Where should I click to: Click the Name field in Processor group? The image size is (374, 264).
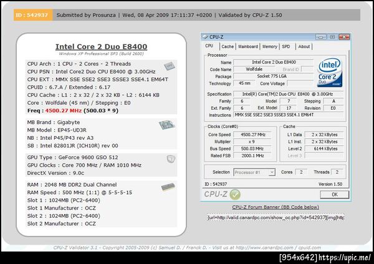[273, 62]
